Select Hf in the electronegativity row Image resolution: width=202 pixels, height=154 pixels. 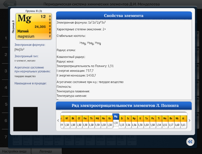tap(67, 118)
